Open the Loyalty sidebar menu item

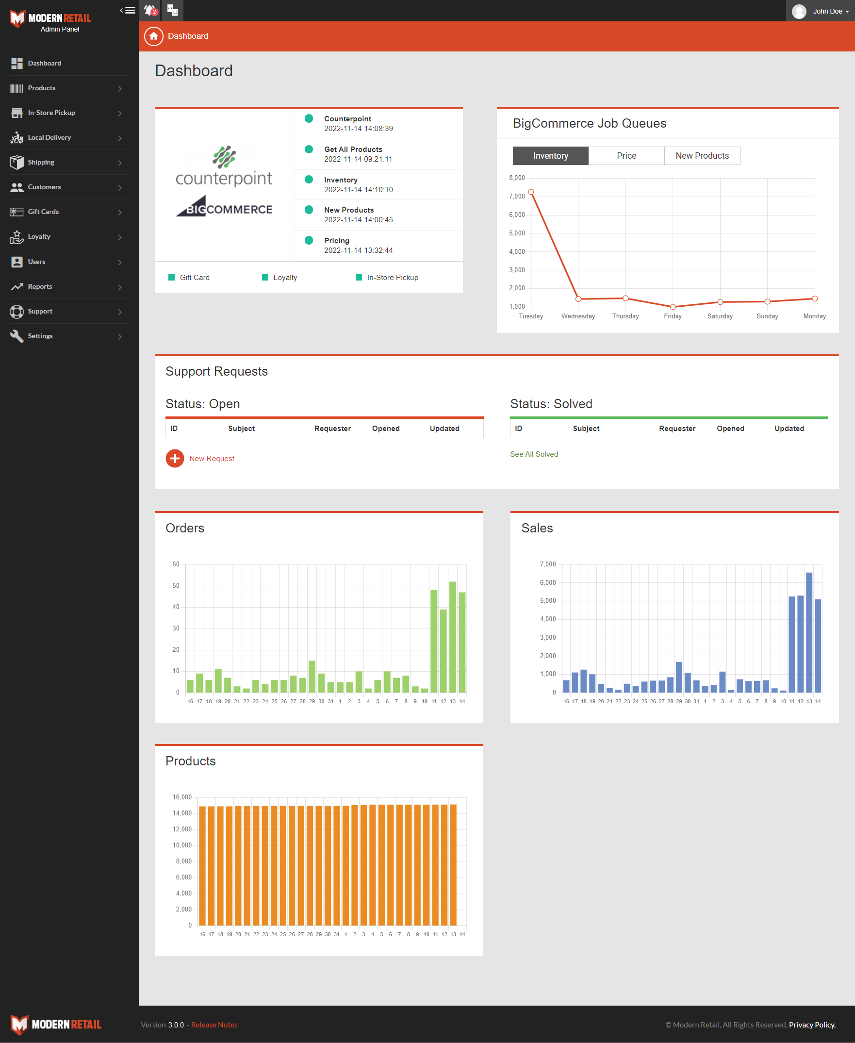tap(69, 236)
